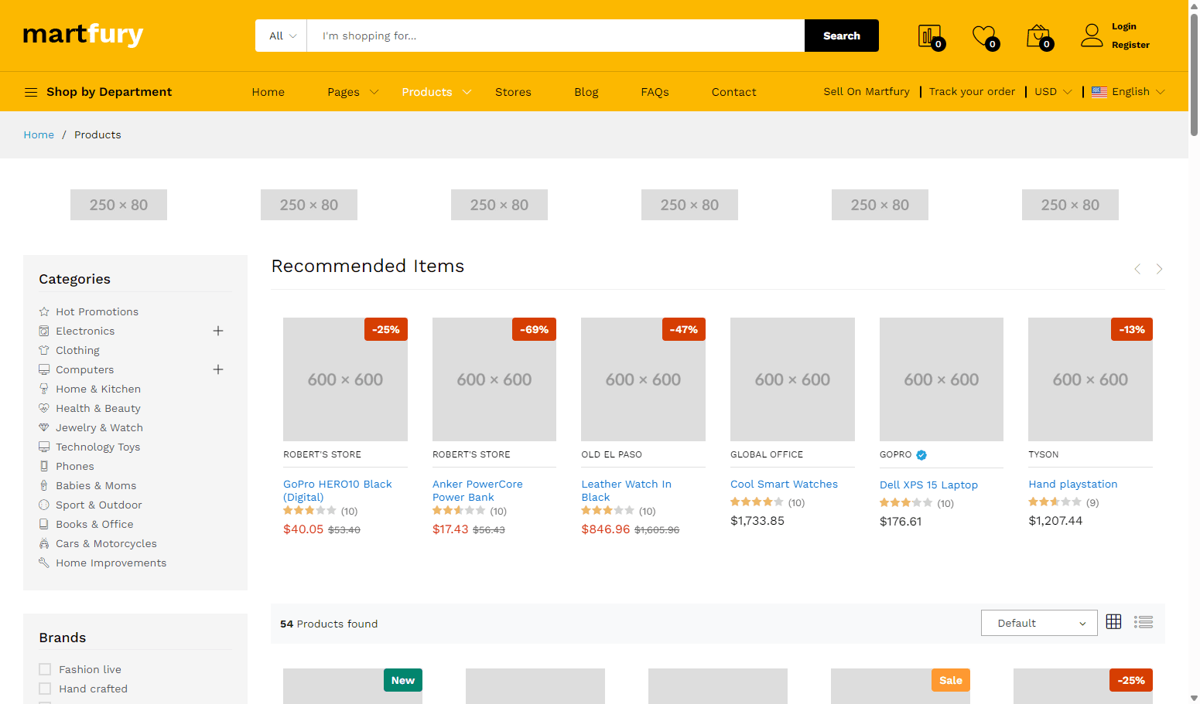The width and height of the screenshot is (1200, 704).
Task: Expand the Electronics category
Action: pos(218,331)
